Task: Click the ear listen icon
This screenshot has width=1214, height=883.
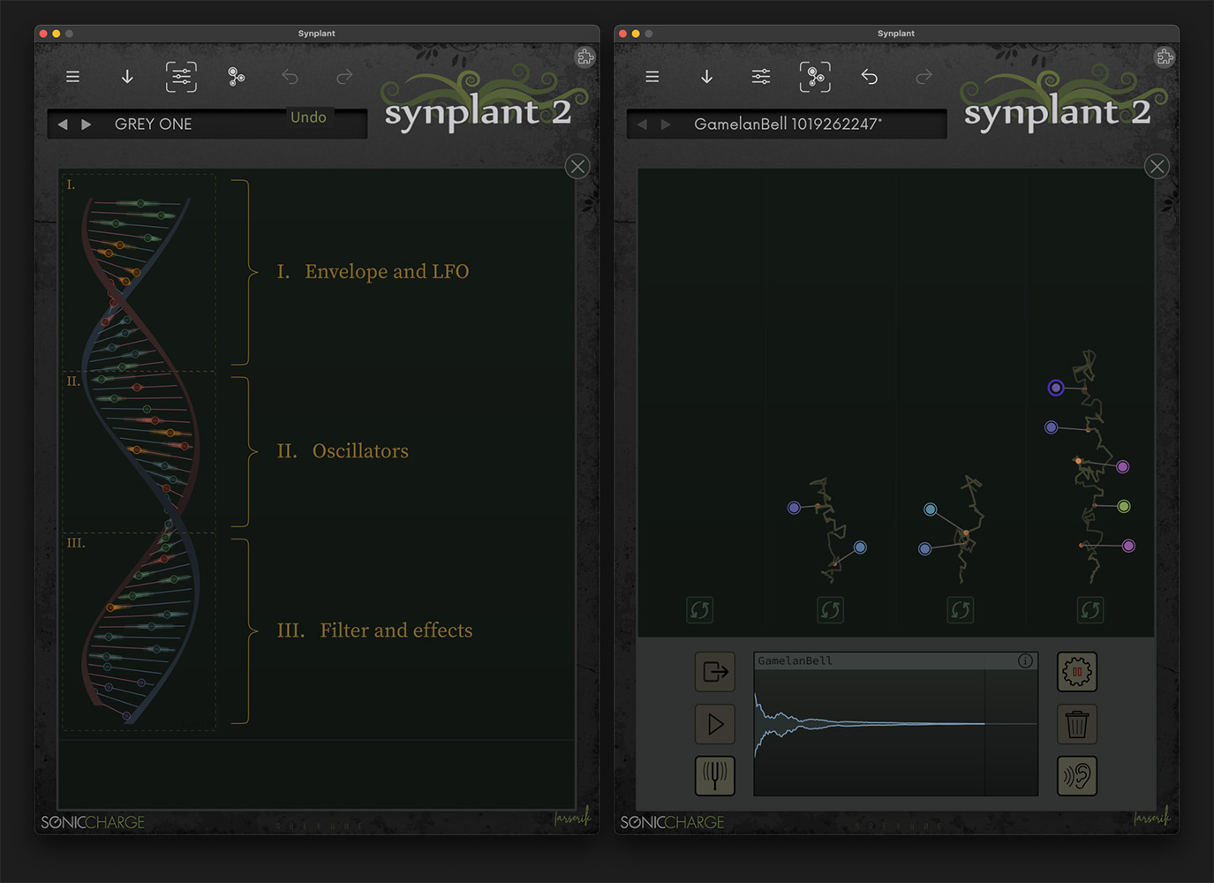Action: [1077, 775]
